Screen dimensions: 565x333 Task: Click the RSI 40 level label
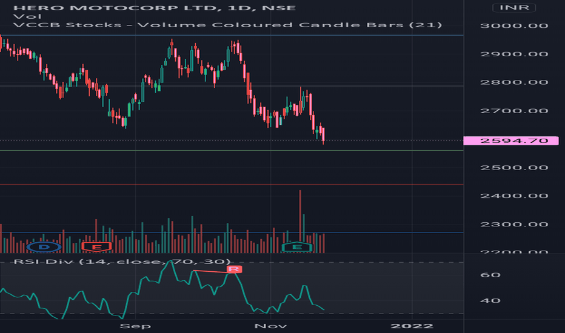(x=490, y=300)
